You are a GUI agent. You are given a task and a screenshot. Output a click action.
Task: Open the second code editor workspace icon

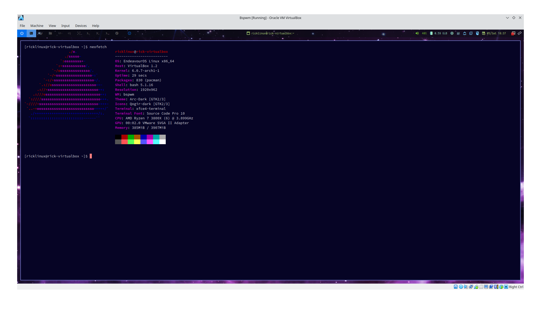pos(69,33)
